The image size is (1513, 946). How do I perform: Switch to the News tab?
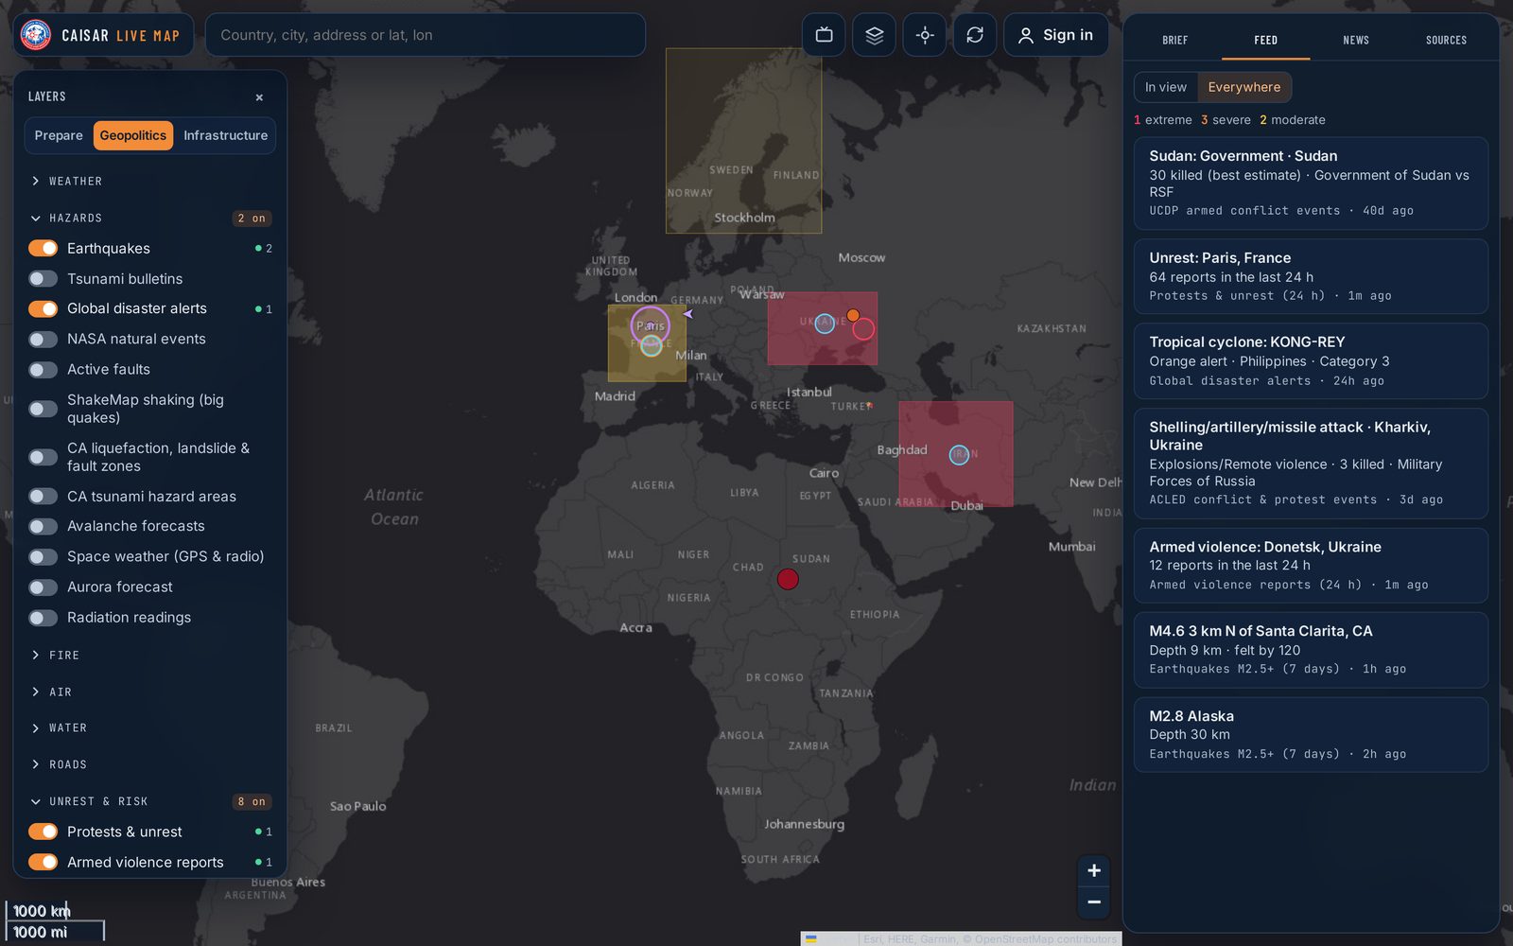coord(1356,40)
